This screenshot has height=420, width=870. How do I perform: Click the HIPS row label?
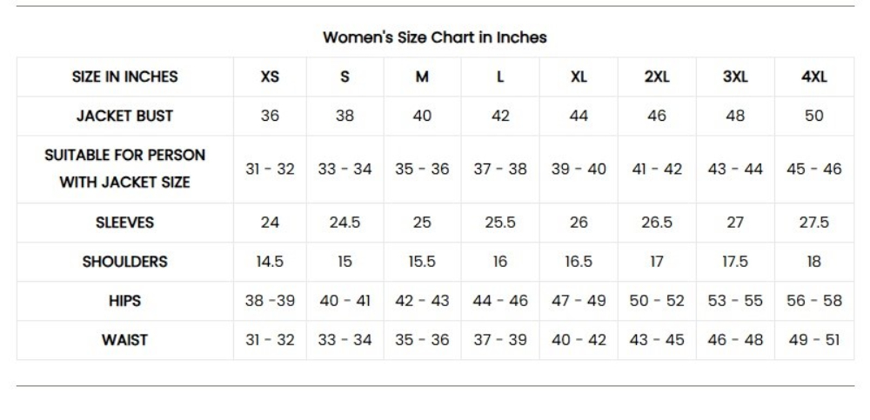(124, 301)
